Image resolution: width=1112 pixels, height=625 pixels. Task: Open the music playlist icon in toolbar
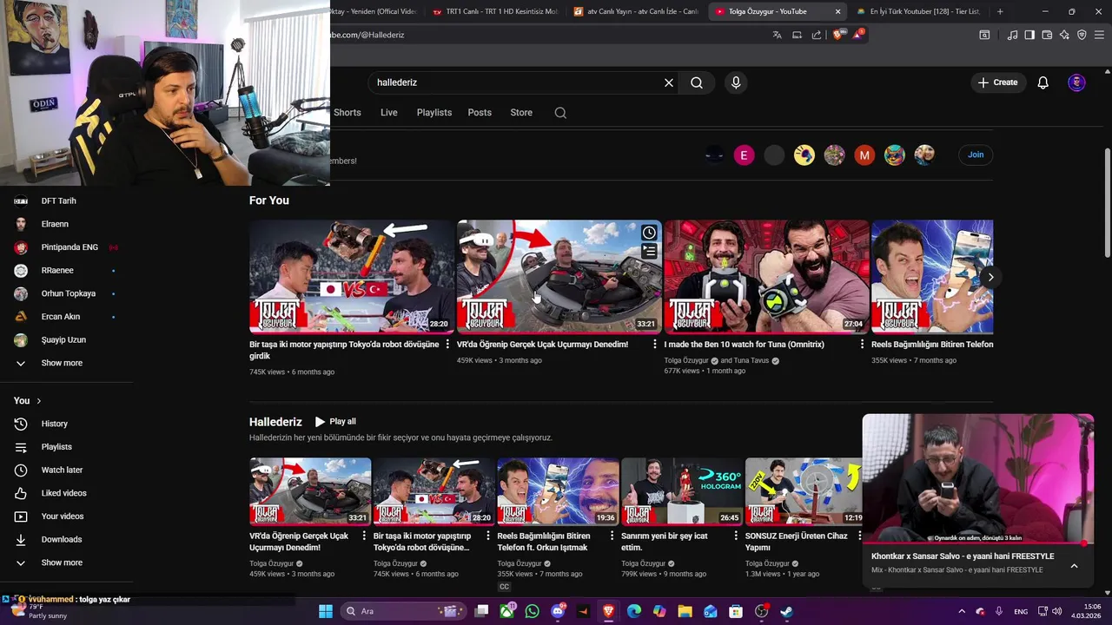[x=1012, y=35]
